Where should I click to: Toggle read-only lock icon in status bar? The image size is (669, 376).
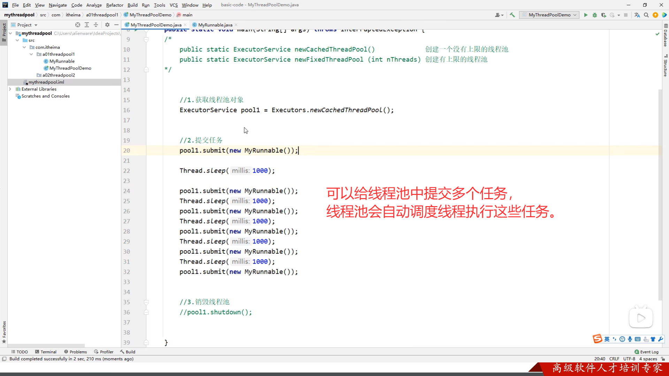(x=663, y=359)
